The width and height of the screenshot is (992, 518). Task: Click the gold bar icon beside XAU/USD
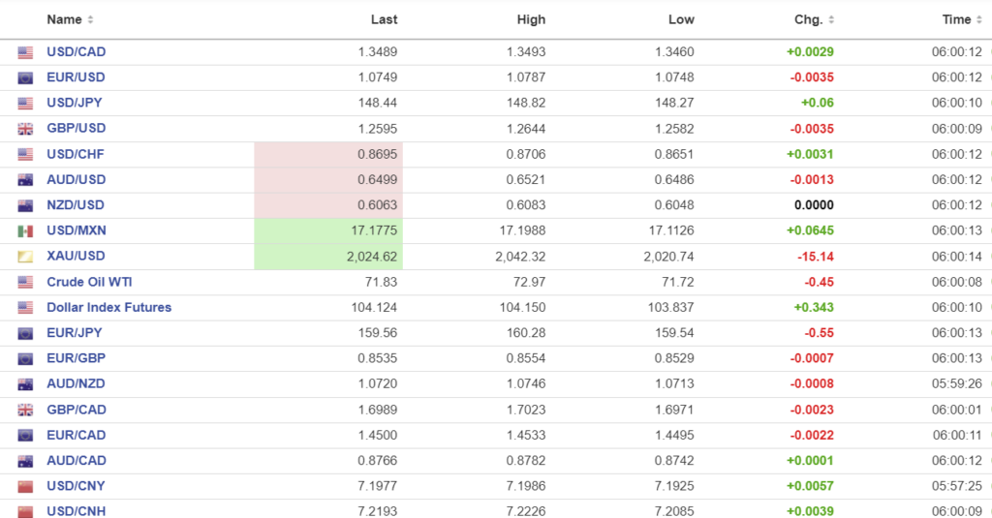tap(25, 257)
